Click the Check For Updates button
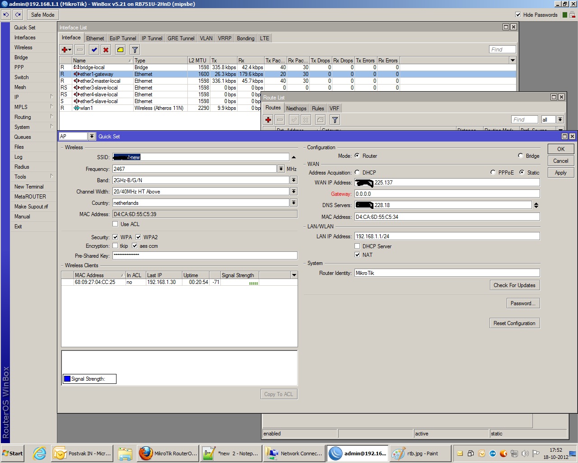 pyautogui.click(x=514, y=285)
